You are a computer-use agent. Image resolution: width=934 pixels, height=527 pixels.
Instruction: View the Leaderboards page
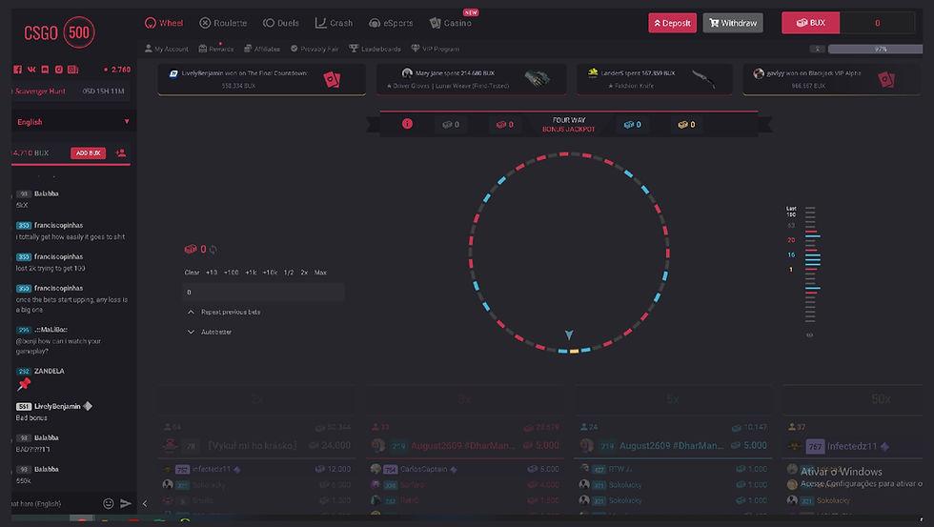[376, 49]
